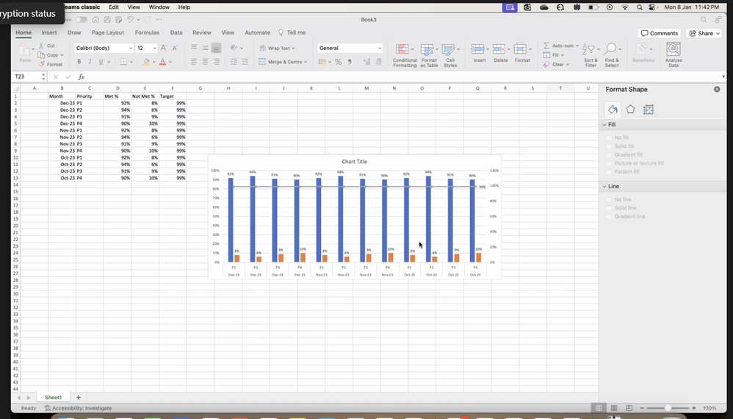Select the Gradient line radio option
The image size is (733, 419).
click(x=609, y=217)
